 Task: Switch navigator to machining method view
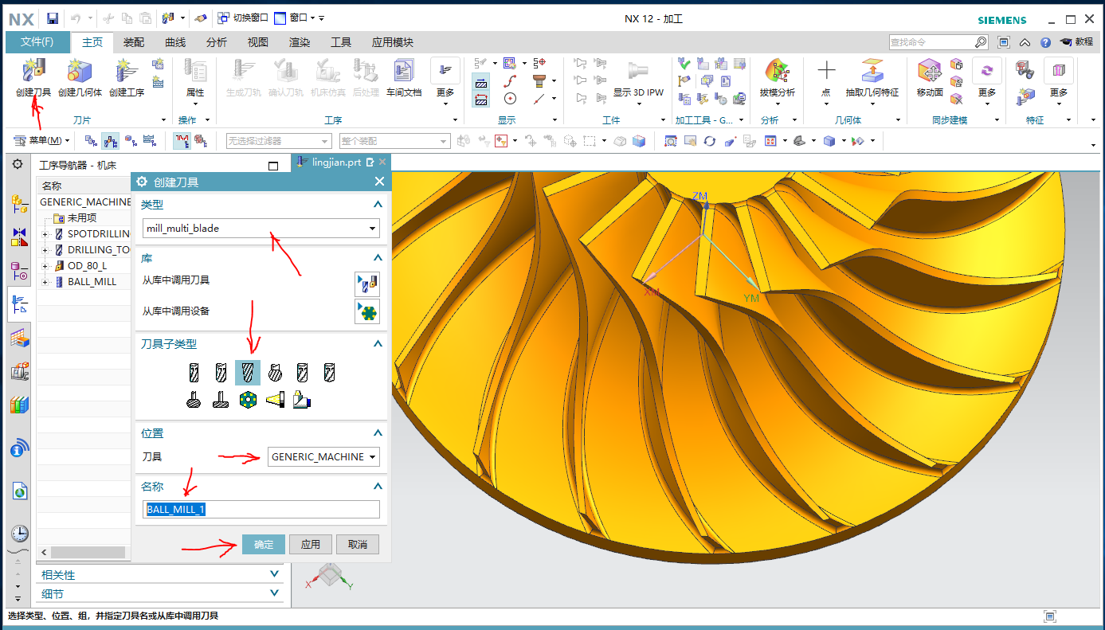tap(149, 141)
